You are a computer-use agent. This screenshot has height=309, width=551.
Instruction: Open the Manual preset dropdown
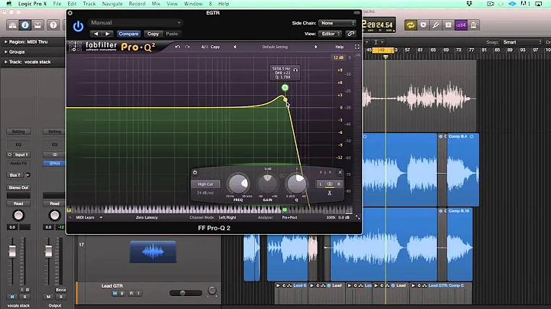[x=135, y=23]
